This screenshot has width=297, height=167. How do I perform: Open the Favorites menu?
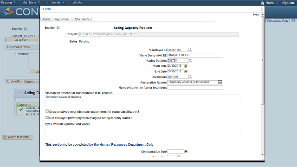[8, 3]
